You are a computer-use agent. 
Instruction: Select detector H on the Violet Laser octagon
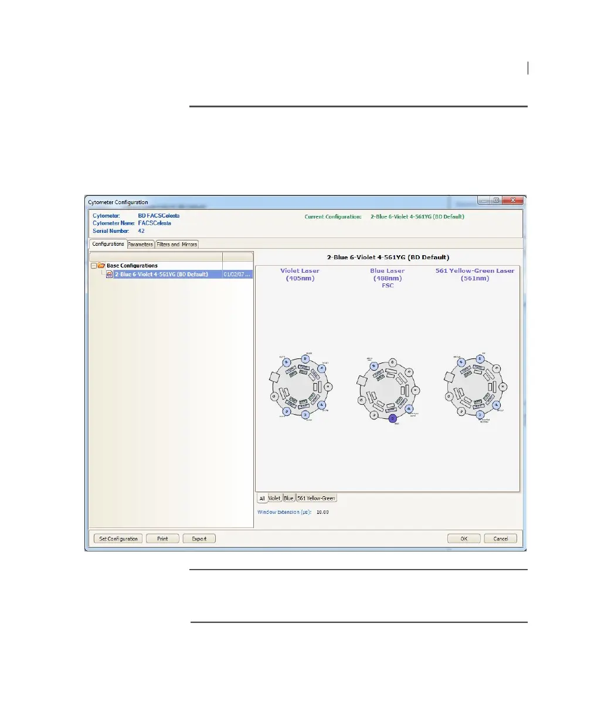point(328,387)
